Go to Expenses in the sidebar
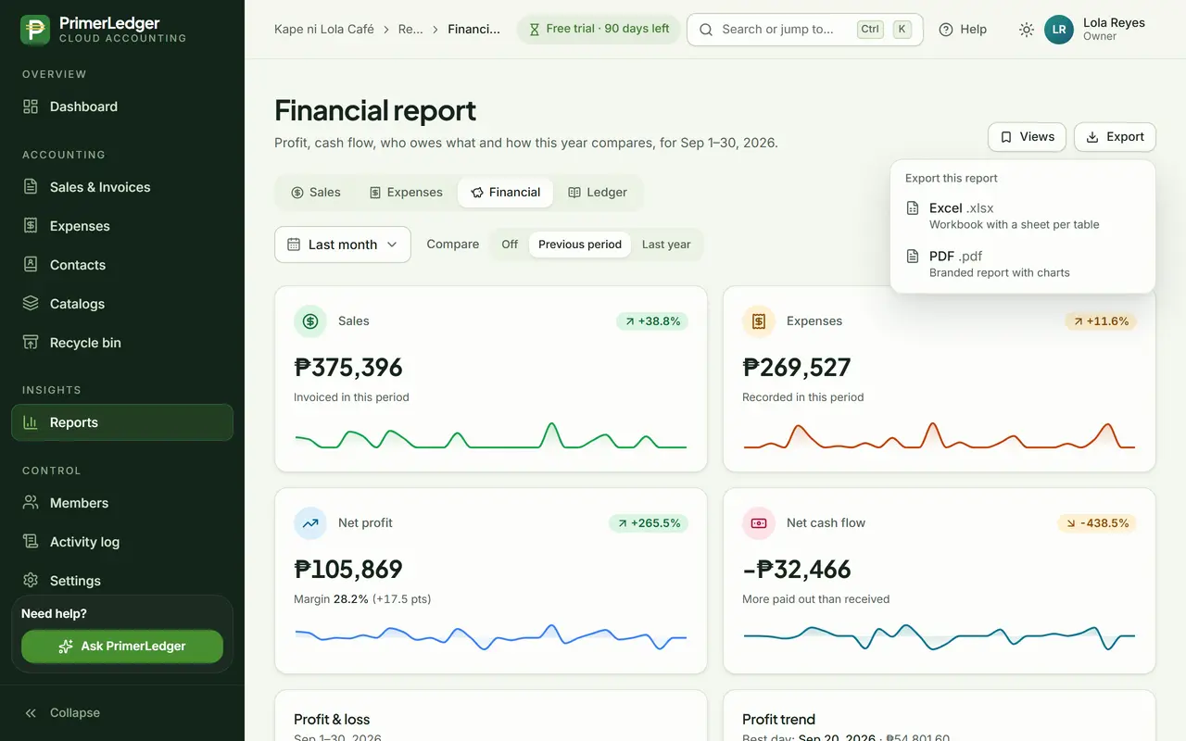 (x=122, y=226)
